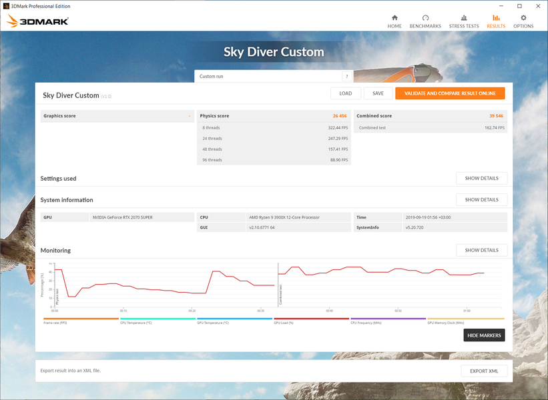548x400 pixels.
Task: Click the Combined test 162.74 FPS row
Action: 431,128
